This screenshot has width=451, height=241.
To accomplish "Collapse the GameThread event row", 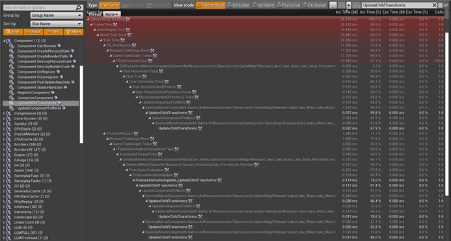I will 88,19.
